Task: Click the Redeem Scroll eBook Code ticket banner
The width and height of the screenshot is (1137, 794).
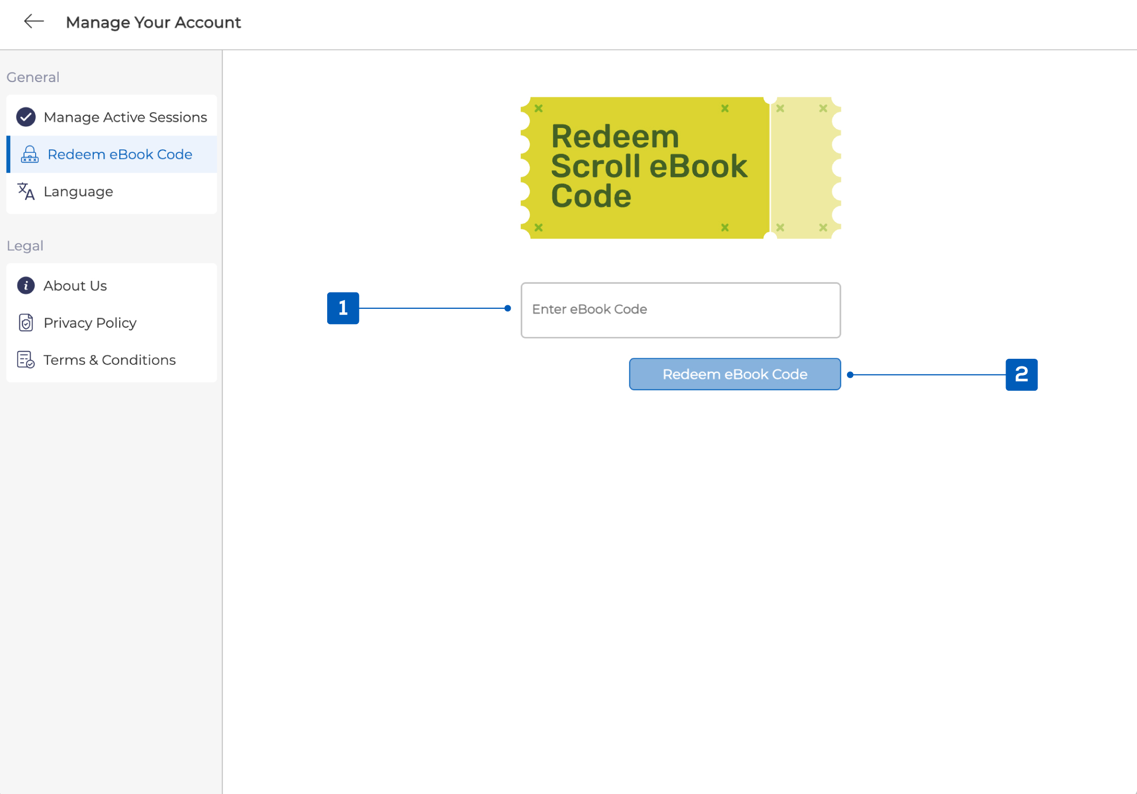Action: point(647,168)
